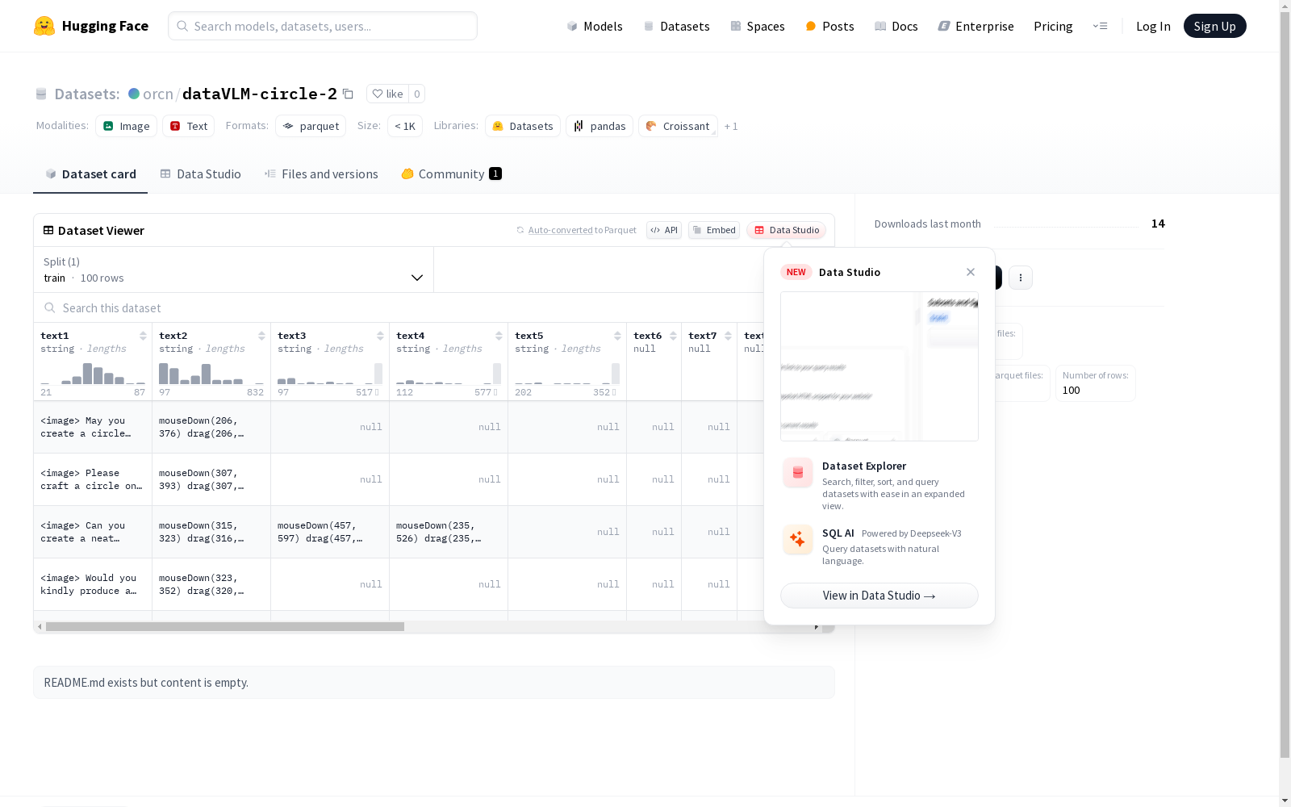The height and width of the screenshot is (807, 1291).
Task: Open the orcn profile link
Action: click(158, 94)
